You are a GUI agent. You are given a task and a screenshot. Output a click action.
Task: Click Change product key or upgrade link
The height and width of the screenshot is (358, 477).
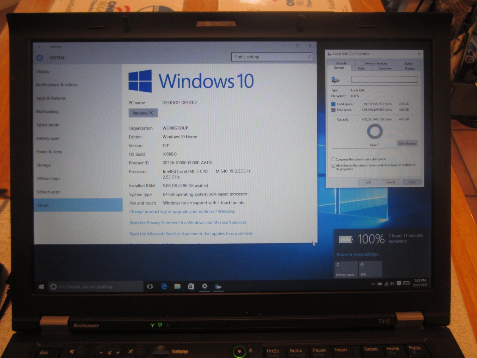pyautogui.click(x=182, y=212)
